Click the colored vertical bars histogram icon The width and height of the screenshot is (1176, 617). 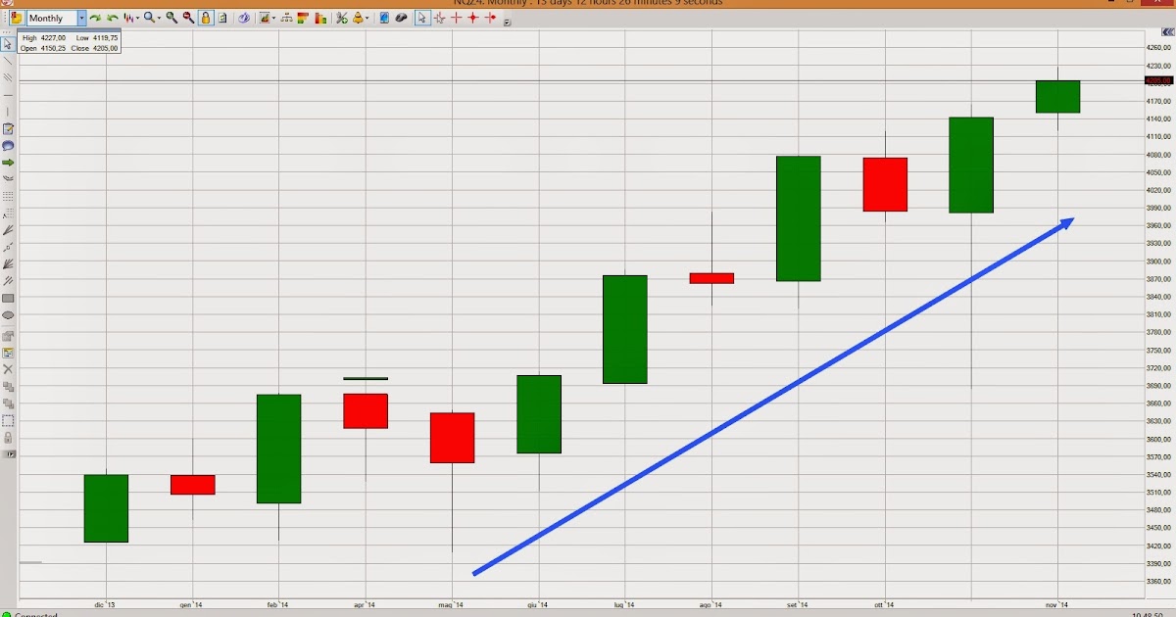(320, 18)
